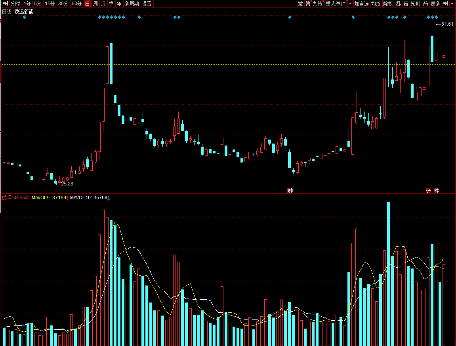
Task: Open the 更多 more options menu
Action: pos(436,4)
